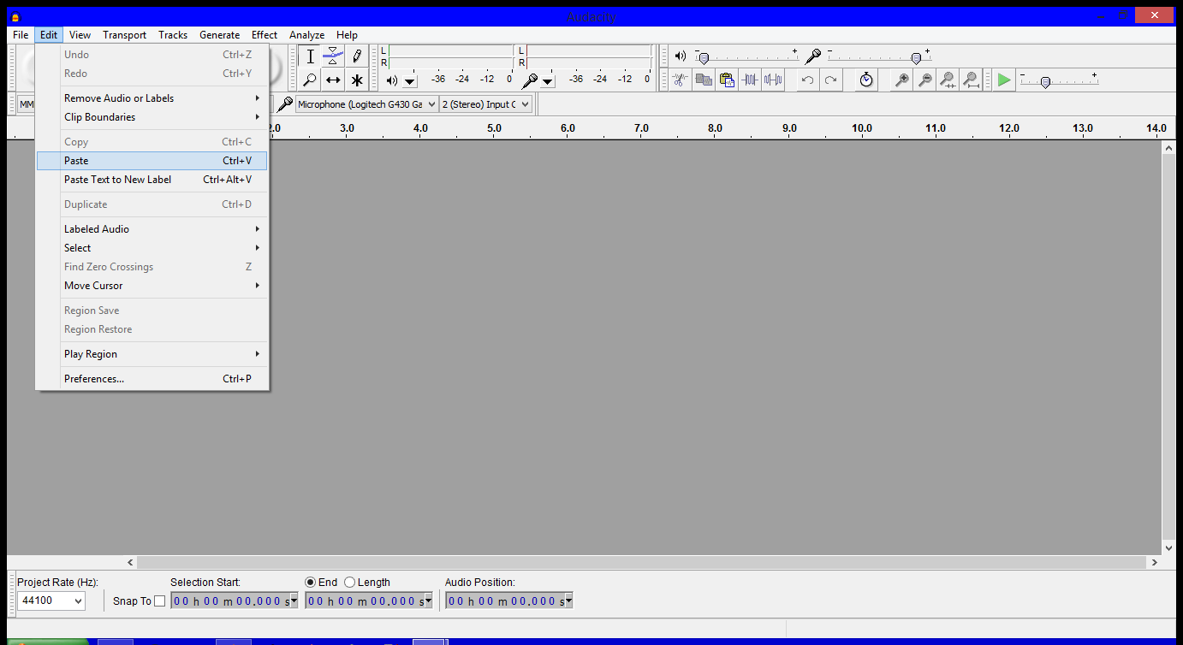Open the Help menu
Image resolution: width=1183 pixels, height=645 pixels.
(347, 35)
